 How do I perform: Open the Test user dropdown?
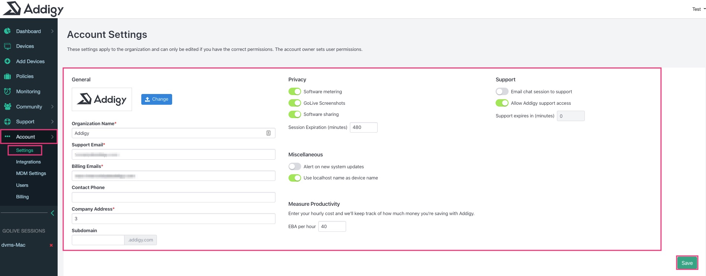(x=698, y=9)
